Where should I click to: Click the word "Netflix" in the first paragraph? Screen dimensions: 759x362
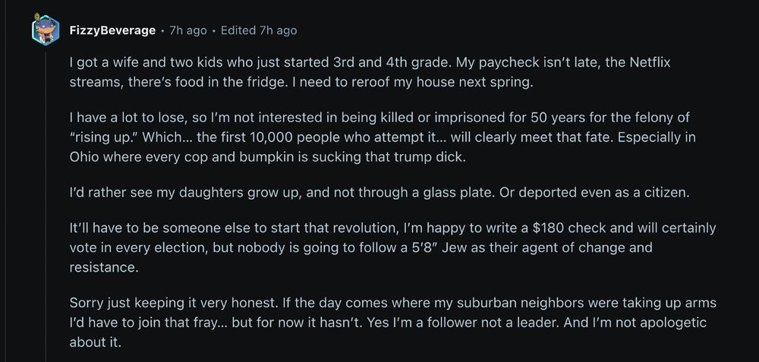pyautogui.click(x=650, y=63)
